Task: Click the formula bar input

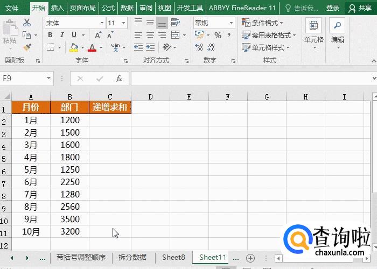Action: pyautogui.click(x=252, y=79)
